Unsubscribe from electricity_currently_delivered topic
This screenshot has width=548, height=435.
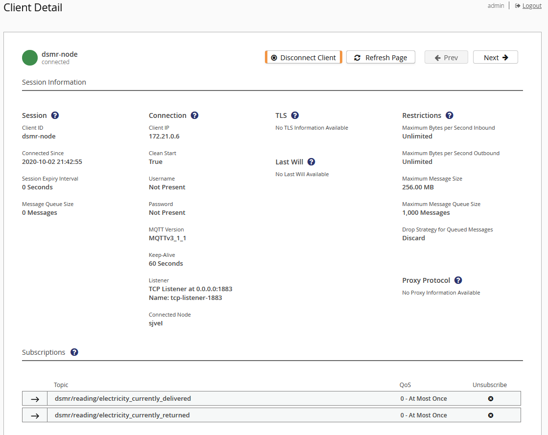[x=490, y=398]
